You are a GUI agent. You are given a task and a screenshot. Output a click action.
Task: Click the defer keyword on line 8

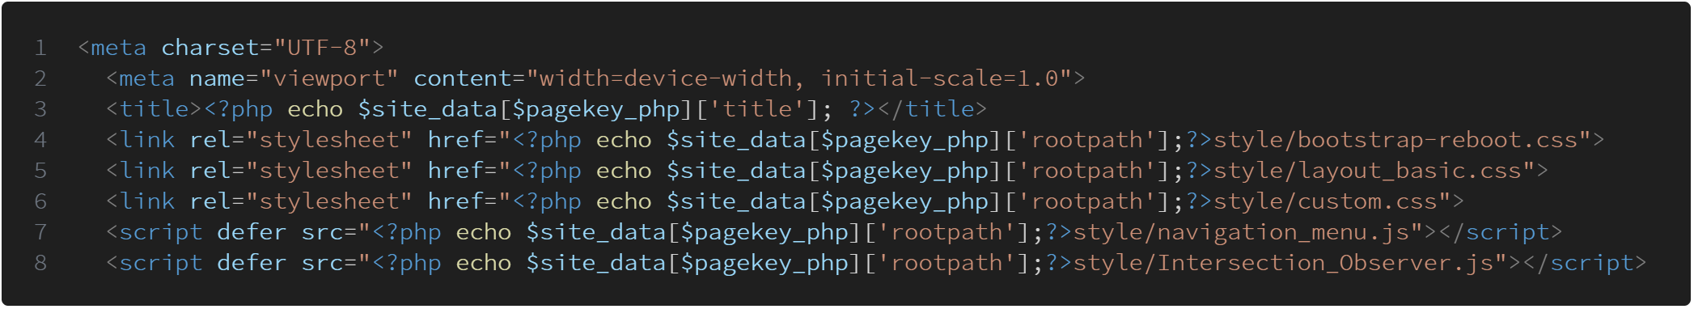[x=252, y=263]
